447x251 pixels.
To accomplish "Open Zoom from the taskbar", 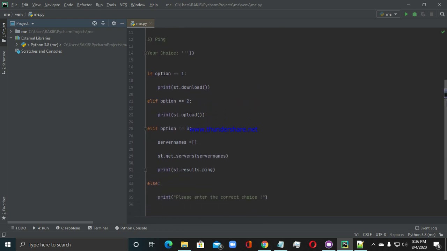I will 233,244.
